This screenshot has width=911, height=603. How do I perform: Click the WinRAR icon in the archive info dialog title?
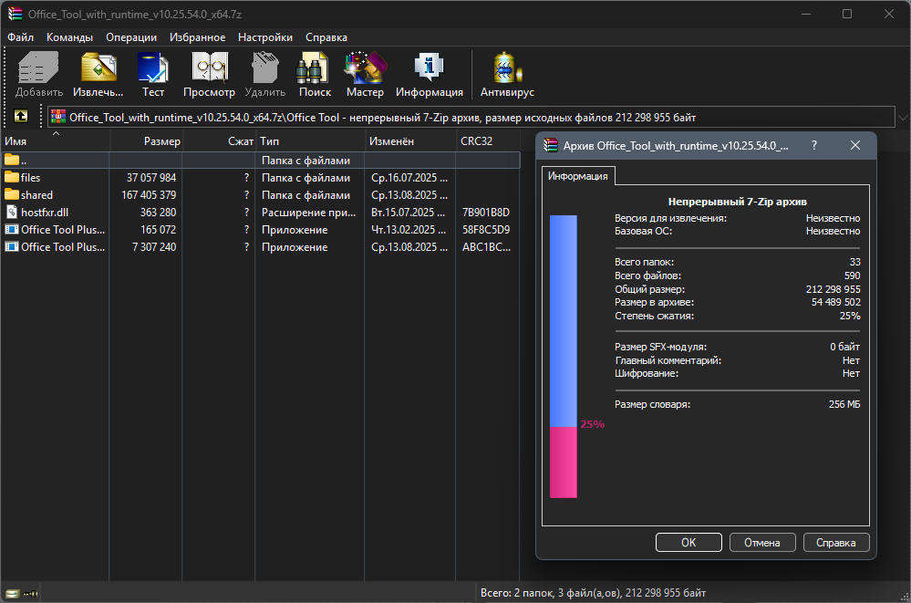click(550, 145)
